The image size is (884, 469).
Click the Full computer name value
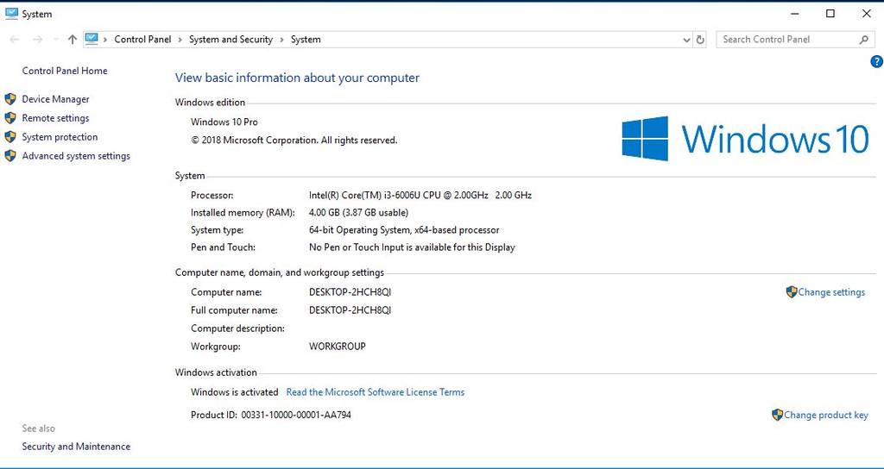(350, 310)
